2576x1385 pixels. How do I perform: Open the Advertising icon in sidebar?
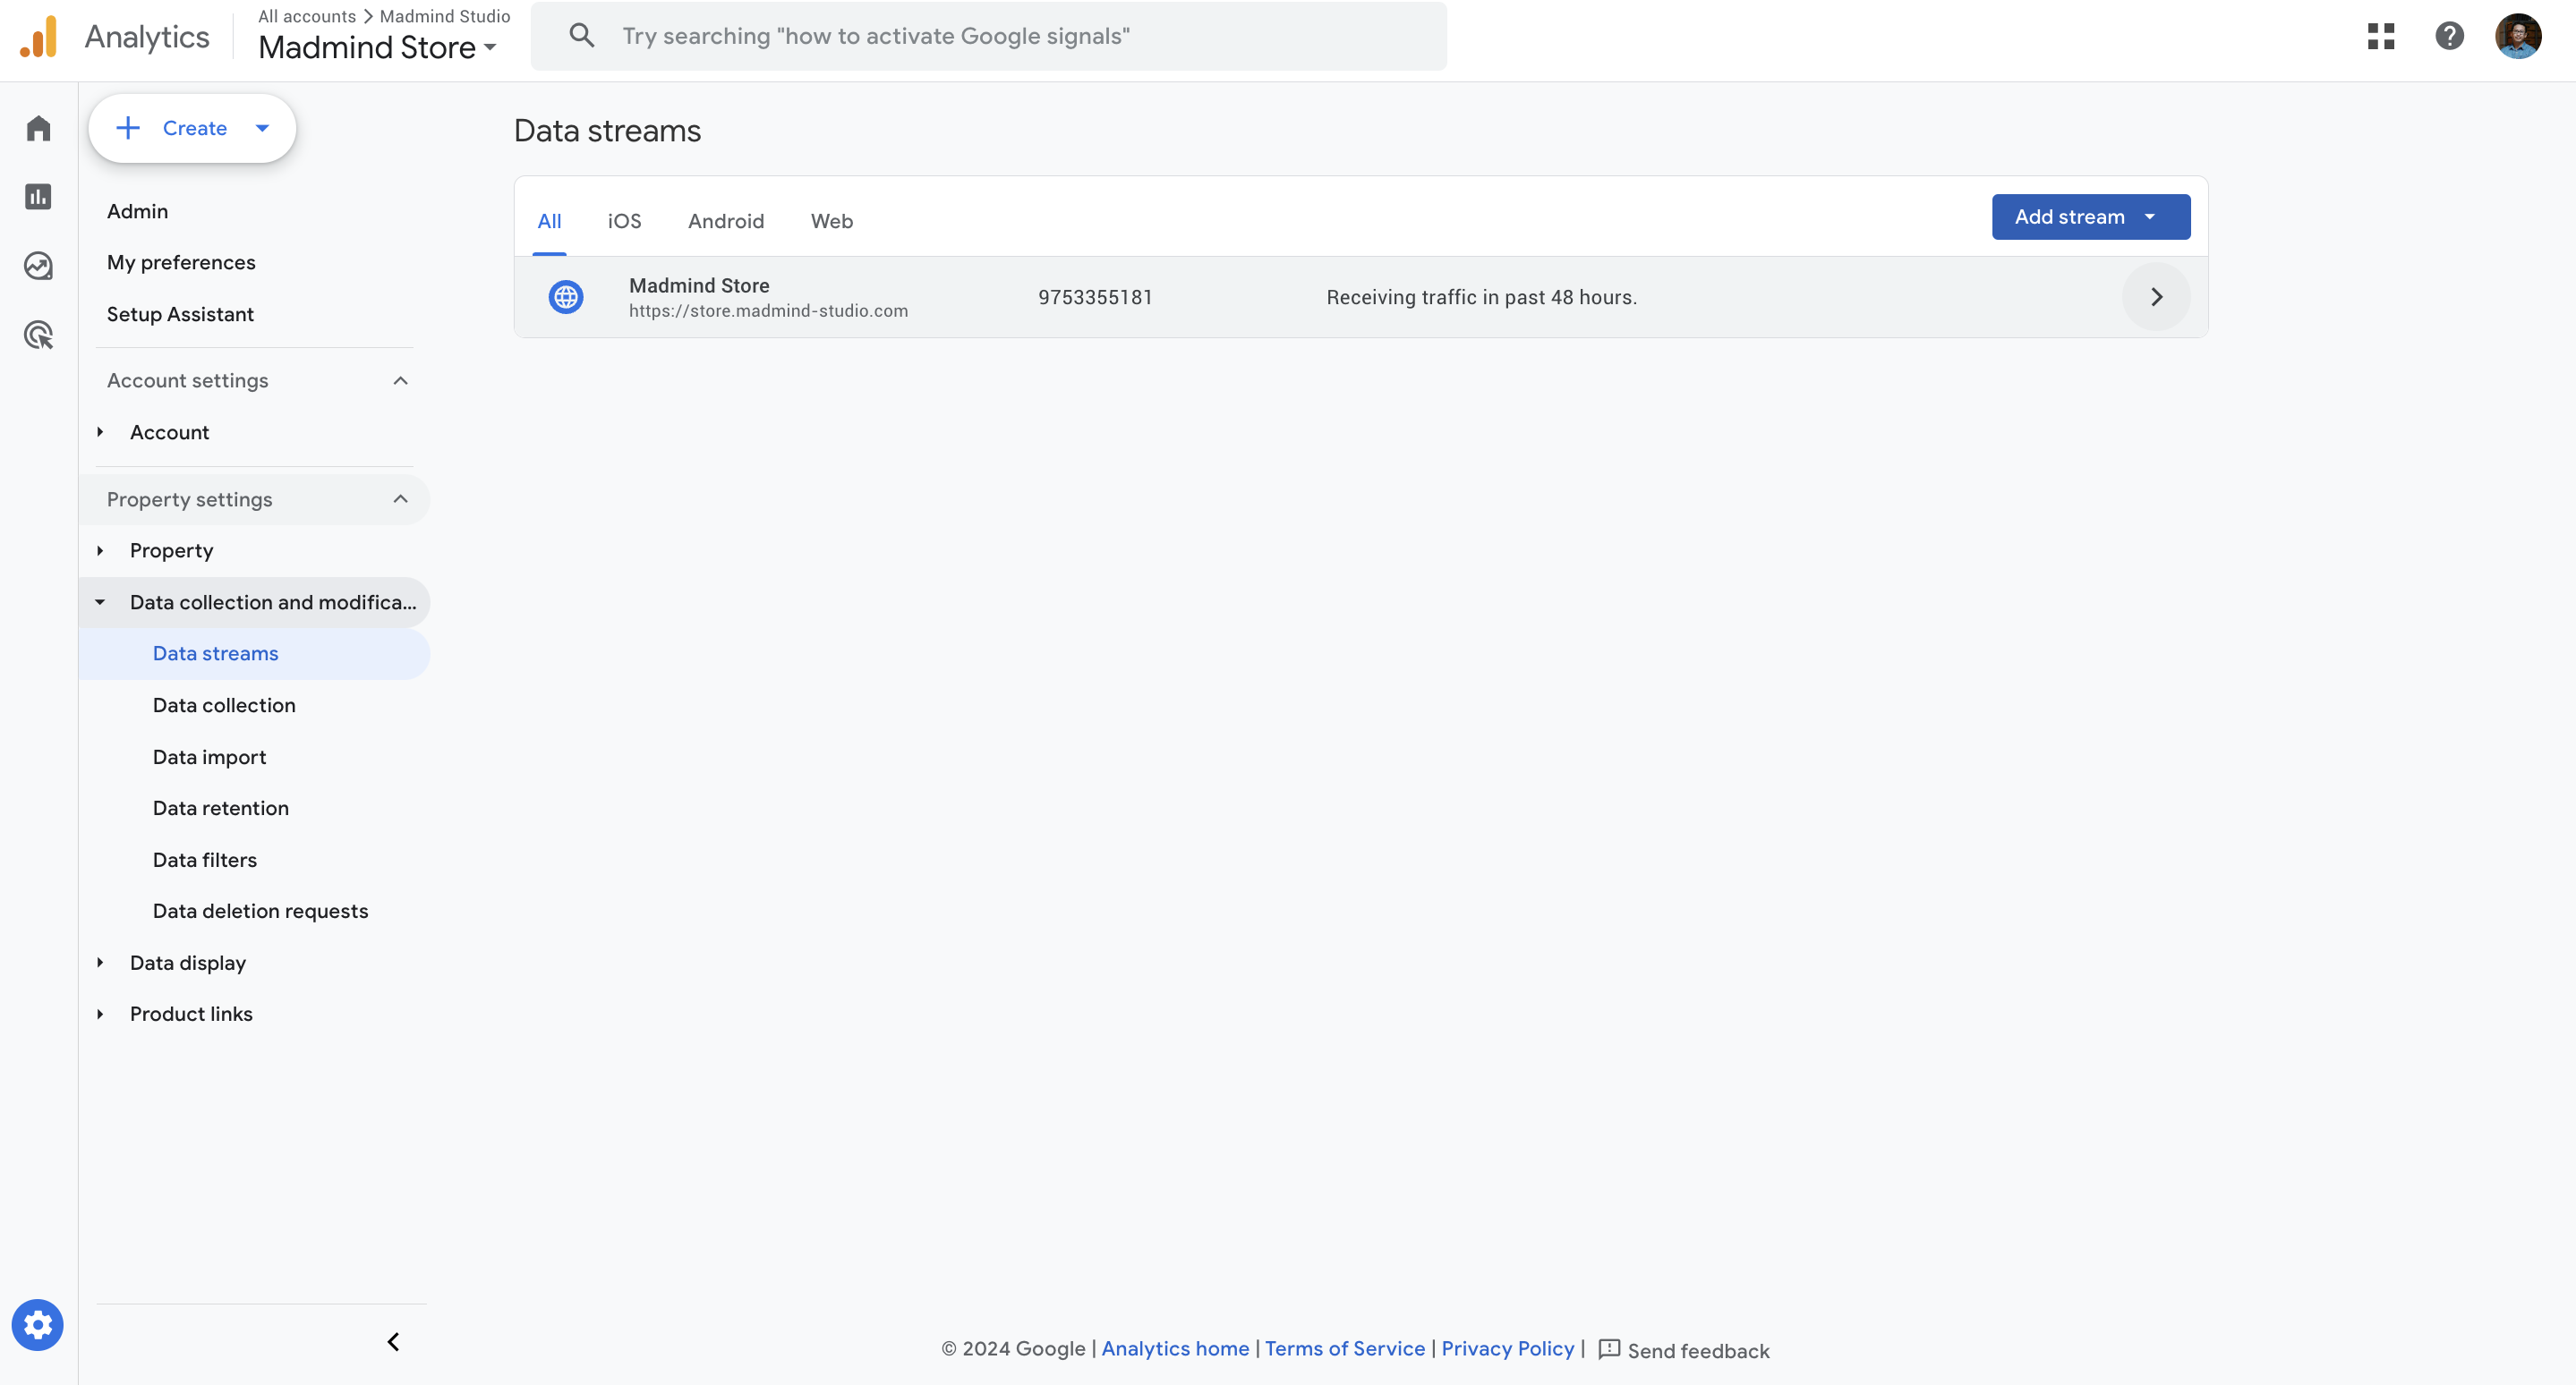(x=38, y=335)
